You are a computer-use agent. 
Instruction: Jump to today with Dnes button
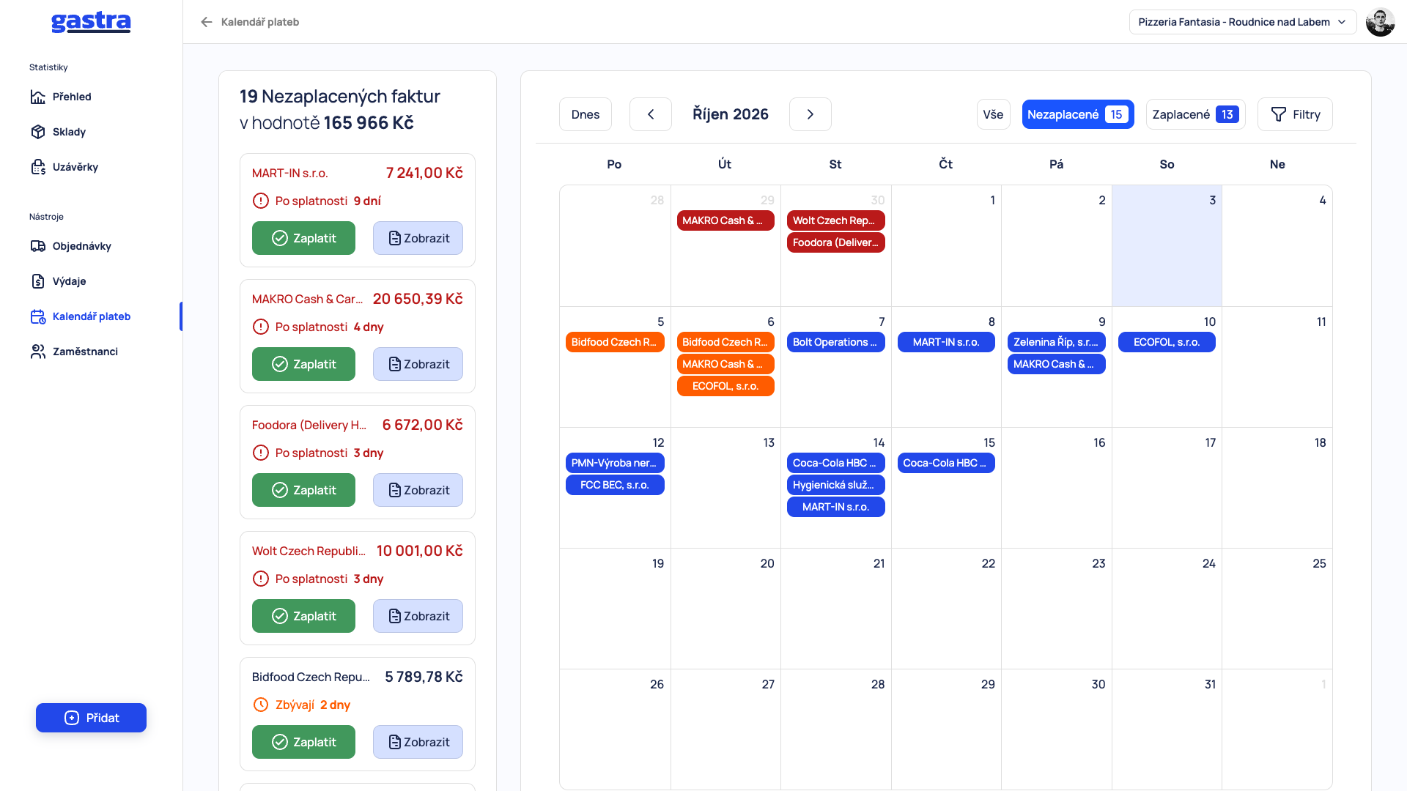point(586,114)
